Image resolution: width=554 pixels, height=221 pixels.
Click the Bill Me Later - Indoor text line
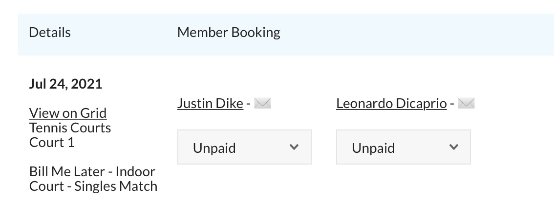(92, 171)
